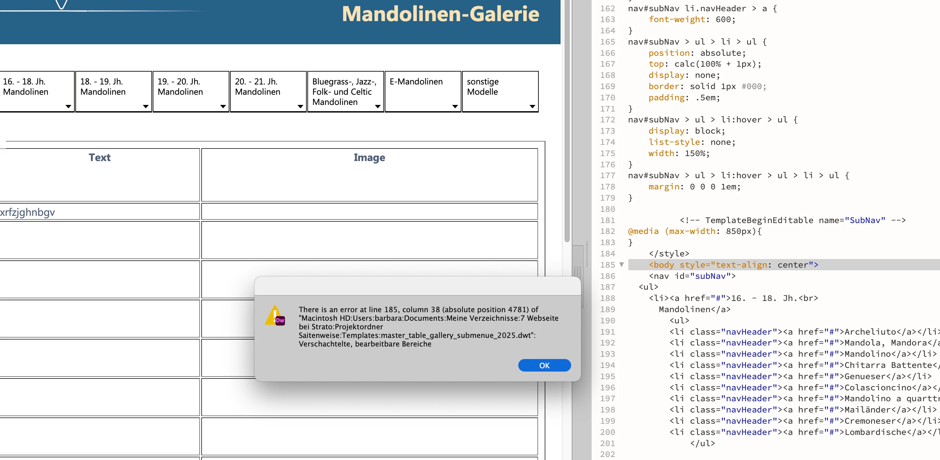Click the 19. - 20. Jh. Mandolinen arrow
940x460 pixels.
223,106
